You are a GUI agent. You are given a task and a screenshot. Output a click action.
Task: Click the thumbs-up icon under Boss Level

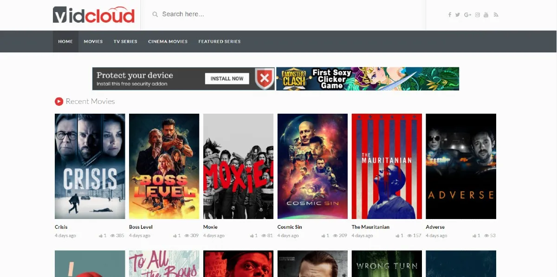click(x=175, y=236)
